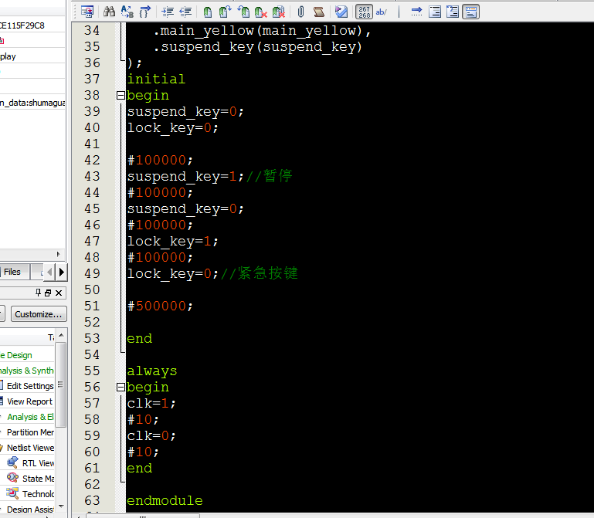This screenshot has width=594, height=518.
Task: Toggle the vertical column marker icon
Action: [399, 12]
